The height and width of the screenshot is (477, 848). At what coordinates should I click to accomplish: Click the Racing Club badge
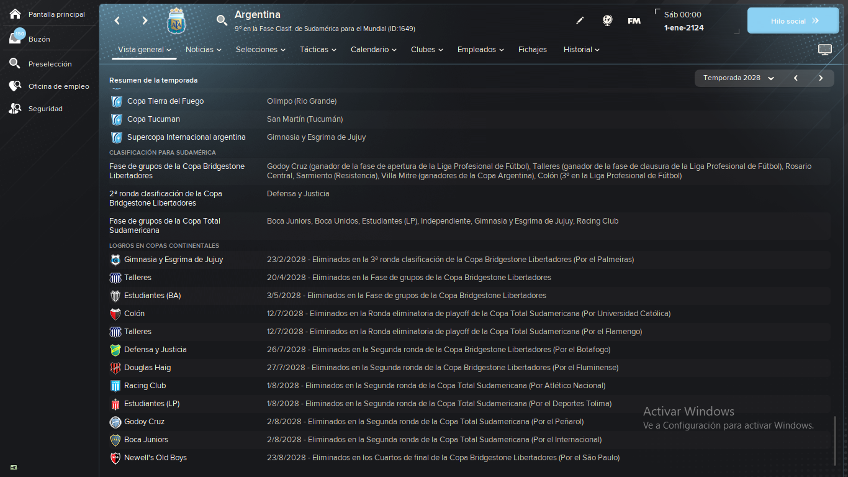115,386
